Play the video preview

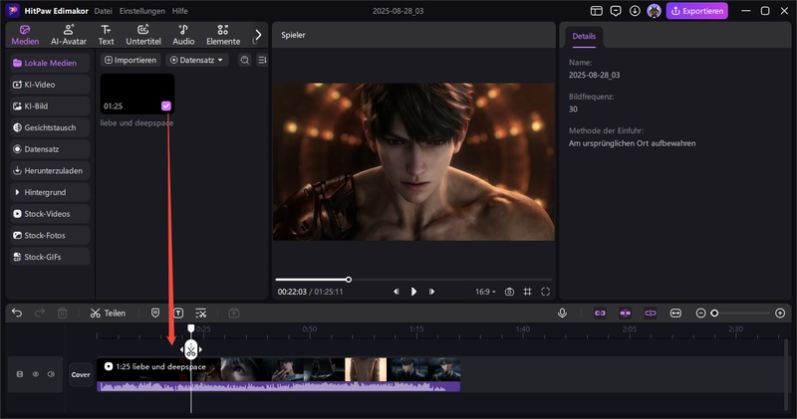(x=413, y=292)
